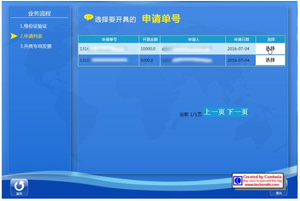Screen dimensions: 300x201
Task: Click the back (返回) arrow icon
Action: tap(19, 187)
